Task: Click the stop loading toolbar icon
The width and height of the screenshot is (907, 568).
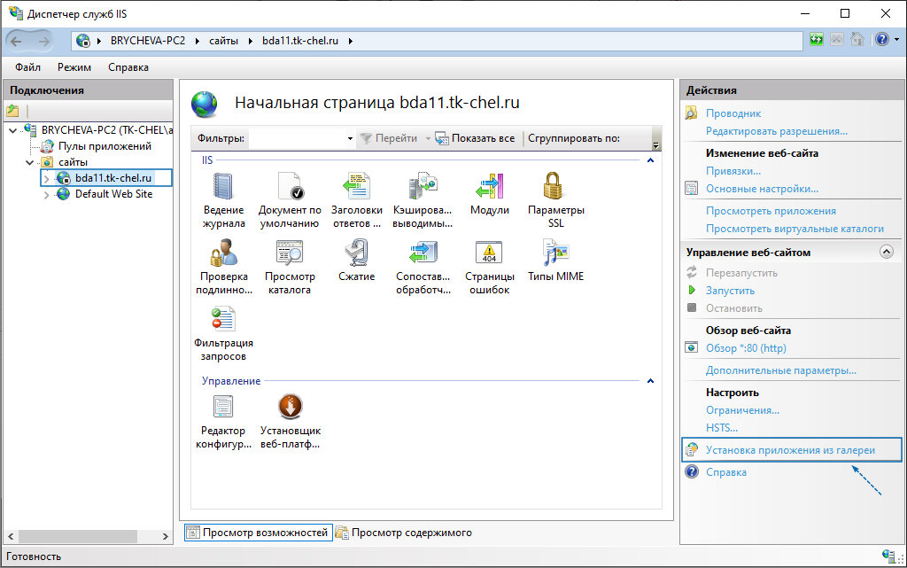Action: tap(836, 39)
